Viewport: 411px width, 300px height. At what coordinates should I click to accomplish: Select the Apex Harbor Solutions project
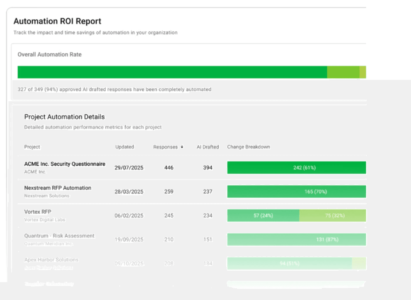(x=51, y=260)
